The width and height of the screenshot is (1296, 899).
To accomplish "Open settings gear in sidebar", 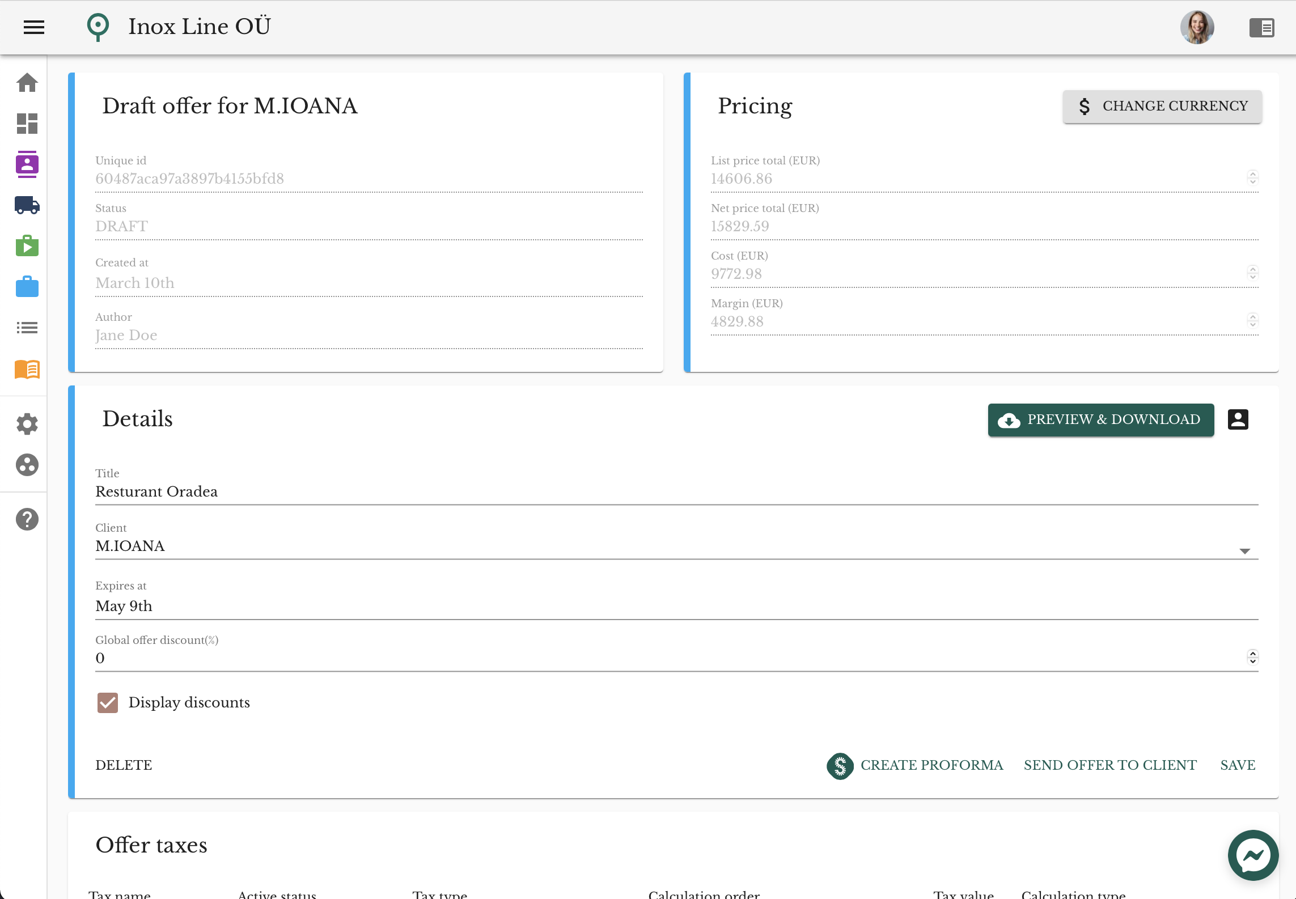I will pyautogui.click(x=27, y=424).
